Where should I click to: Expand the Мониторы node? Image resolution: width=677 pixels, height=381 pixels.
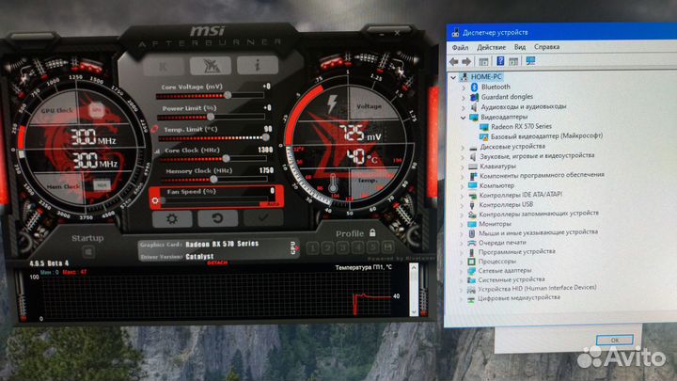[x=462, y=225]
